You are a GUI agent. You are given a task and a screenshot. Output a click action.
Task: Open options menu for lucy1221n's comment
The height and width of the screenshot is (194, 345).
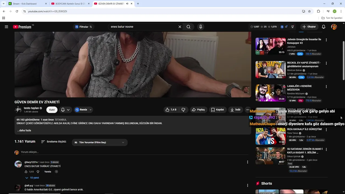point(247,162)
